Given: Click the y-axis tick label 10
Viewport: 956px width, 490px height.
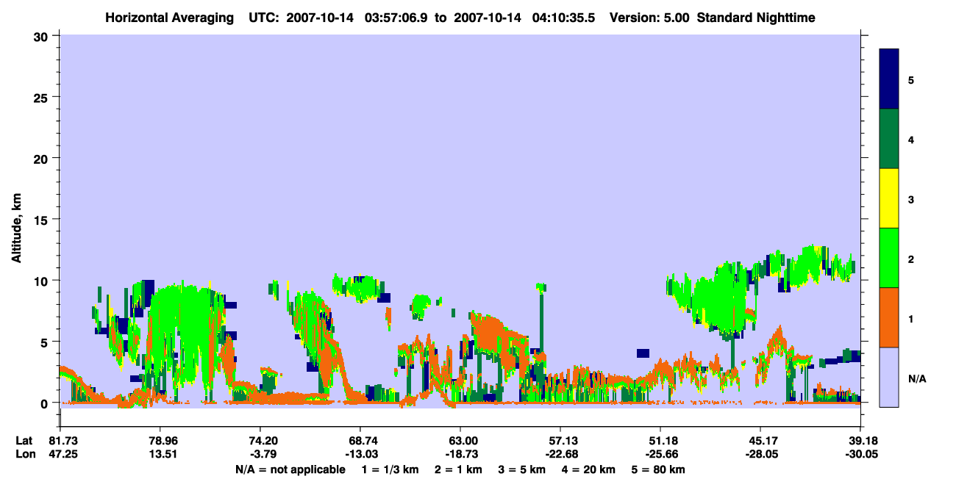Looking at the screenshot, I should click(x=43, y=281).
